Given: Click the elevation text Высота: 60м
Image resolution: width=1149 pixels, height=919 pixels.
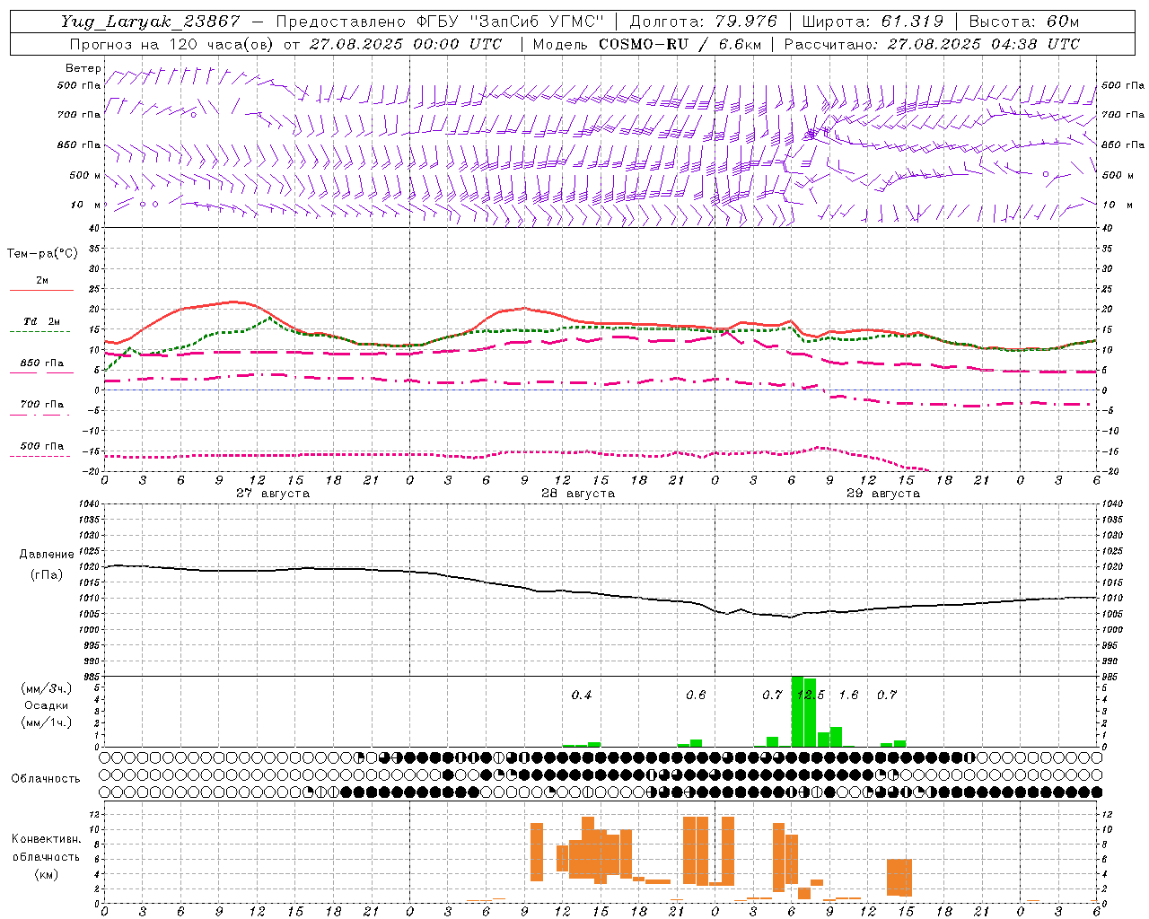Looking at the screenshot, I should pos(1024,22).
